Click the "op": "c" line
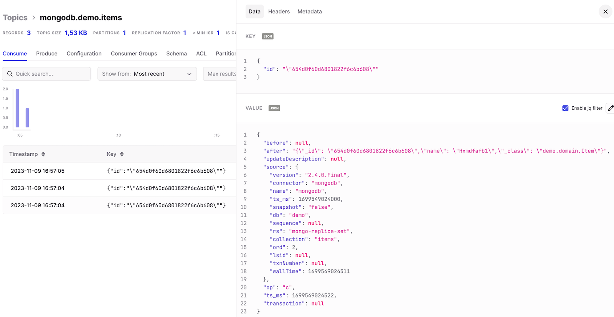 [279, 287]
